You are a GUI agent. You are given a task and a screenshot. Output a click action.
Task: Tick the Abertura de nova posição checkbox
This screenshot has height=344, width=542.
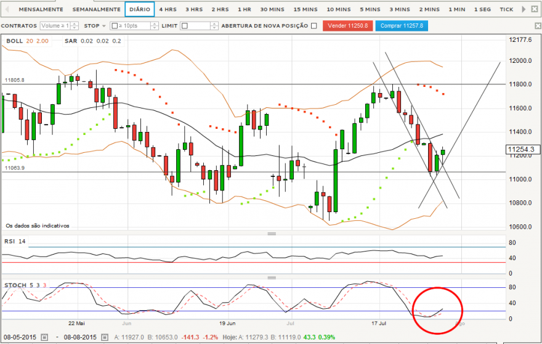coord(314,26)
